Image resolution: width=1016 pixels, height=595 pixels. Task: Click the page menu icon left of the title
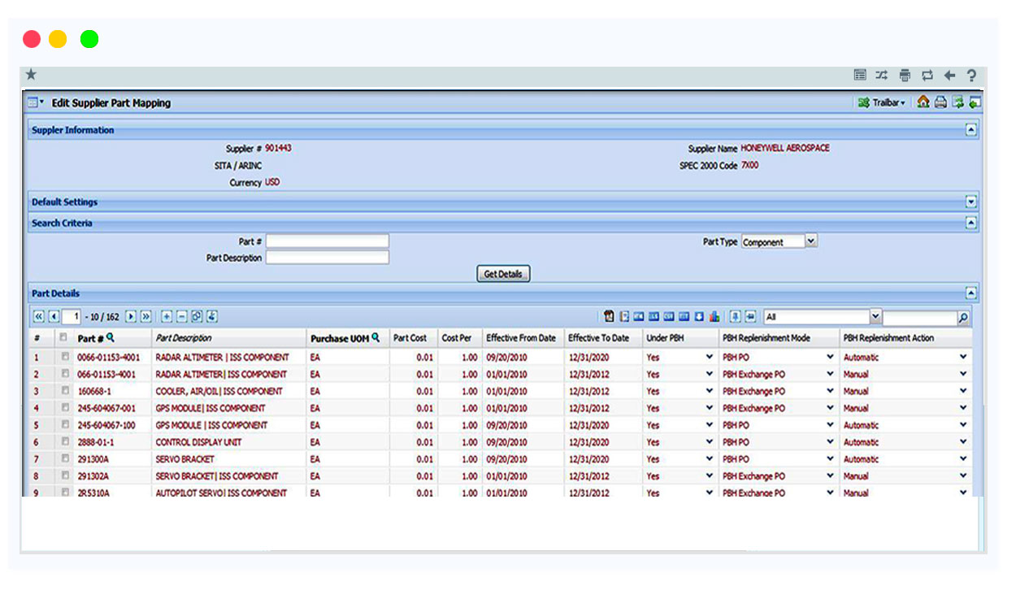36,103
